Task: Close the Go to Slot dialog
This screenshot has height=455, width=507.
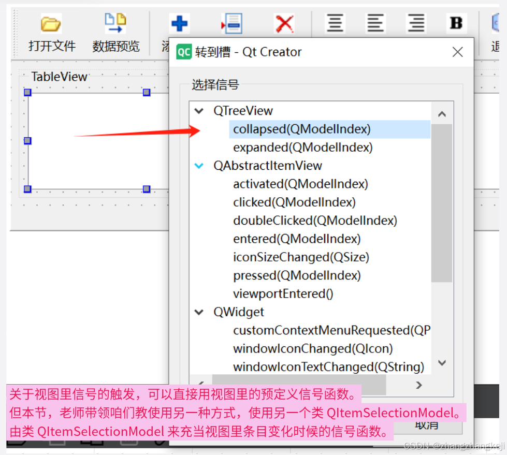Action: tap(457, 52)
